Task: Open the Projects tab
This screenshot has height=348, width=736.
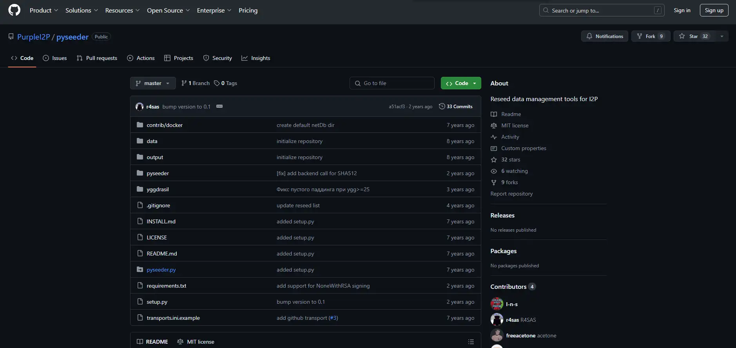Action: coord(179,58)
